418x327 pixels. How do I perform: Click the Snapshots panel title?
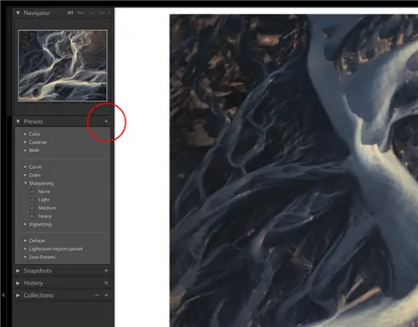tap(38, 271)
